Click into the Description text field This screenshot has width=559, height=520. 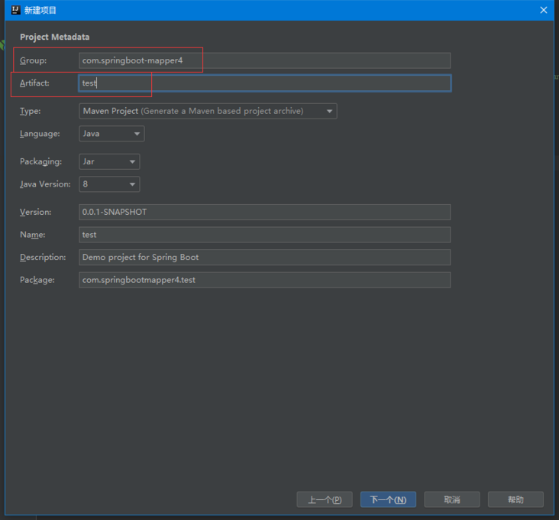click(264, 257)
